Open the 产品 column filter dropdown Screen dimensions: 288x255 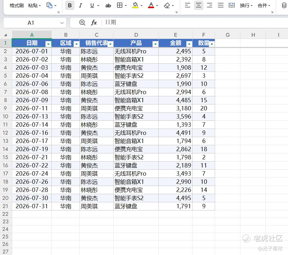coord(155,44)
